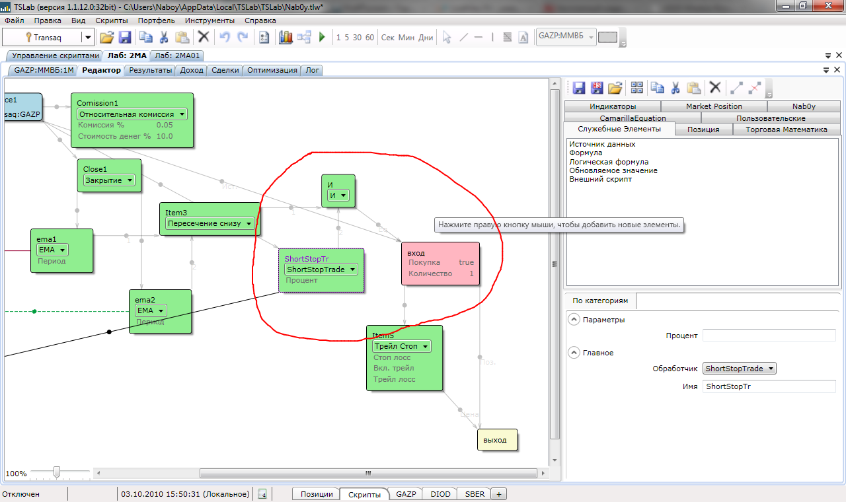Select Логическая формула in elements list
846x502 pixels.
(x=609, y=162)
